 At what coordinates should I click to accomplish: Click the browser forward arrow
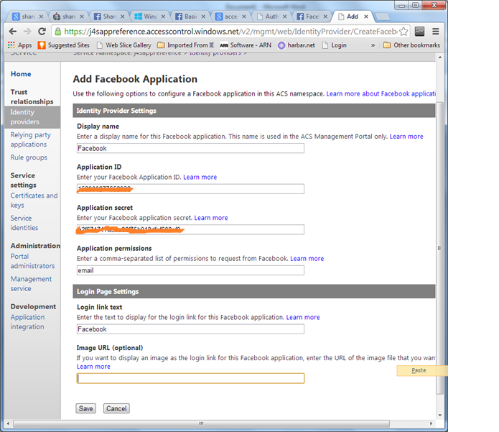pyautogui.click(x=27, y=31)
